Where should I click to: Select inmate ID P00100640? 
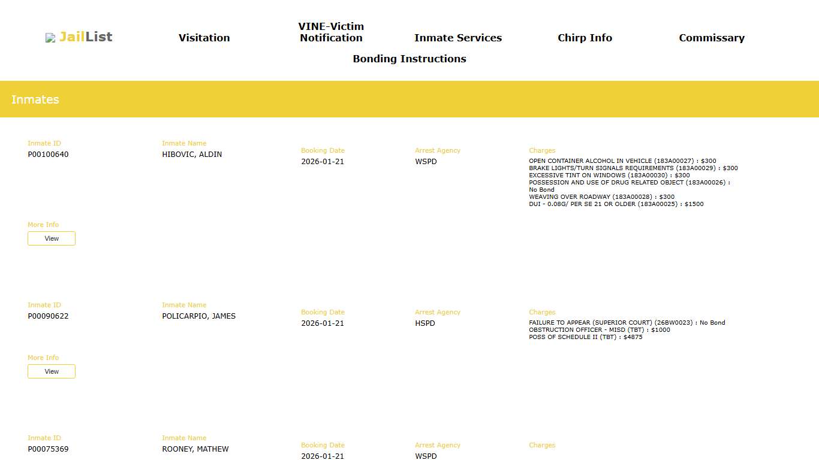click(x=48, y=155)
